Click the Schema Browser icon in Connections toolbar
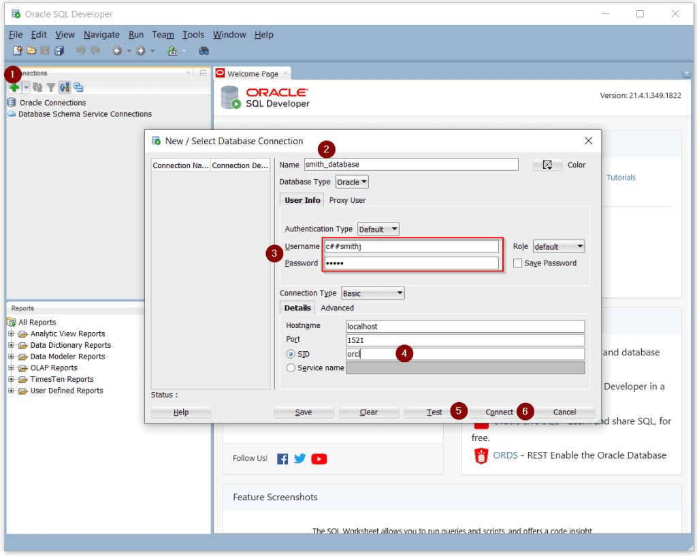The width and height of the screenshot is (697, 556). (65, 88)
